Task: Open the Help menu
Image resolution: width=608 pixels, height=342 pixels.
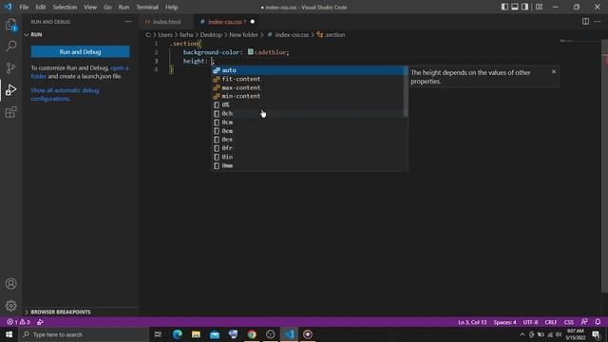Action: (x=171, y=7)
